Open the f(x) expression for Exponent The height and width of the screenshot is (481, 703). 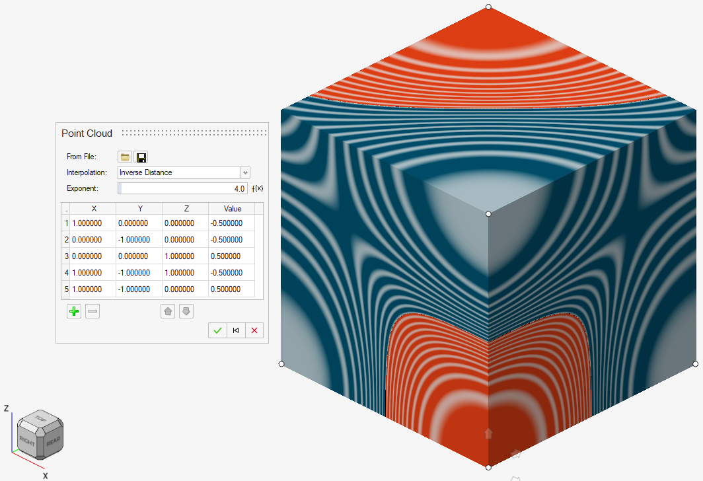258,188
